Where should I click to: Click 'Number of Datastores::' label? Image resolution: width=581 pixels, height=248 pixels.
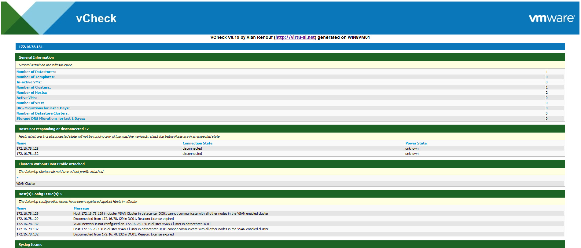pyautogui.click(x=36, y=72)
